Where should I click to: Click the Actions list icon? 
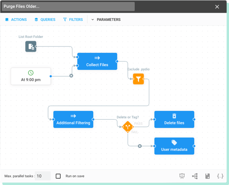(7, 20)
